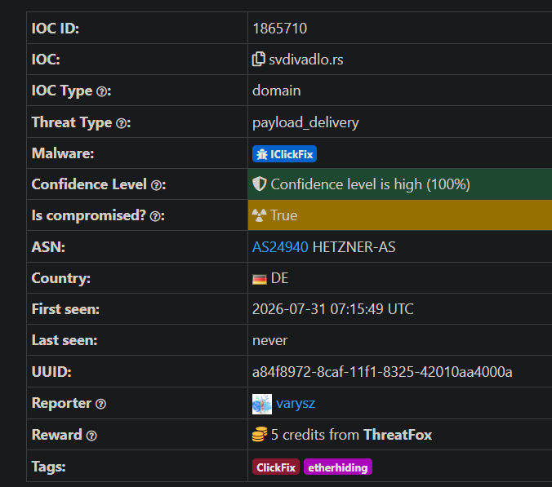The height and width of the screenshot is (487, 552).
Task: Open help icon next to Reporter
Action: (x=100, y=404)
